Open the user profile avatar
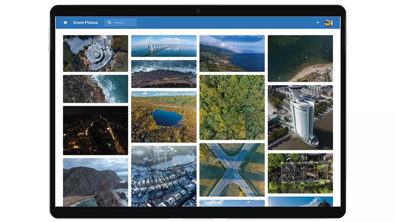The width and height of the screenshot is (395, 222). (x=329, y=23)
